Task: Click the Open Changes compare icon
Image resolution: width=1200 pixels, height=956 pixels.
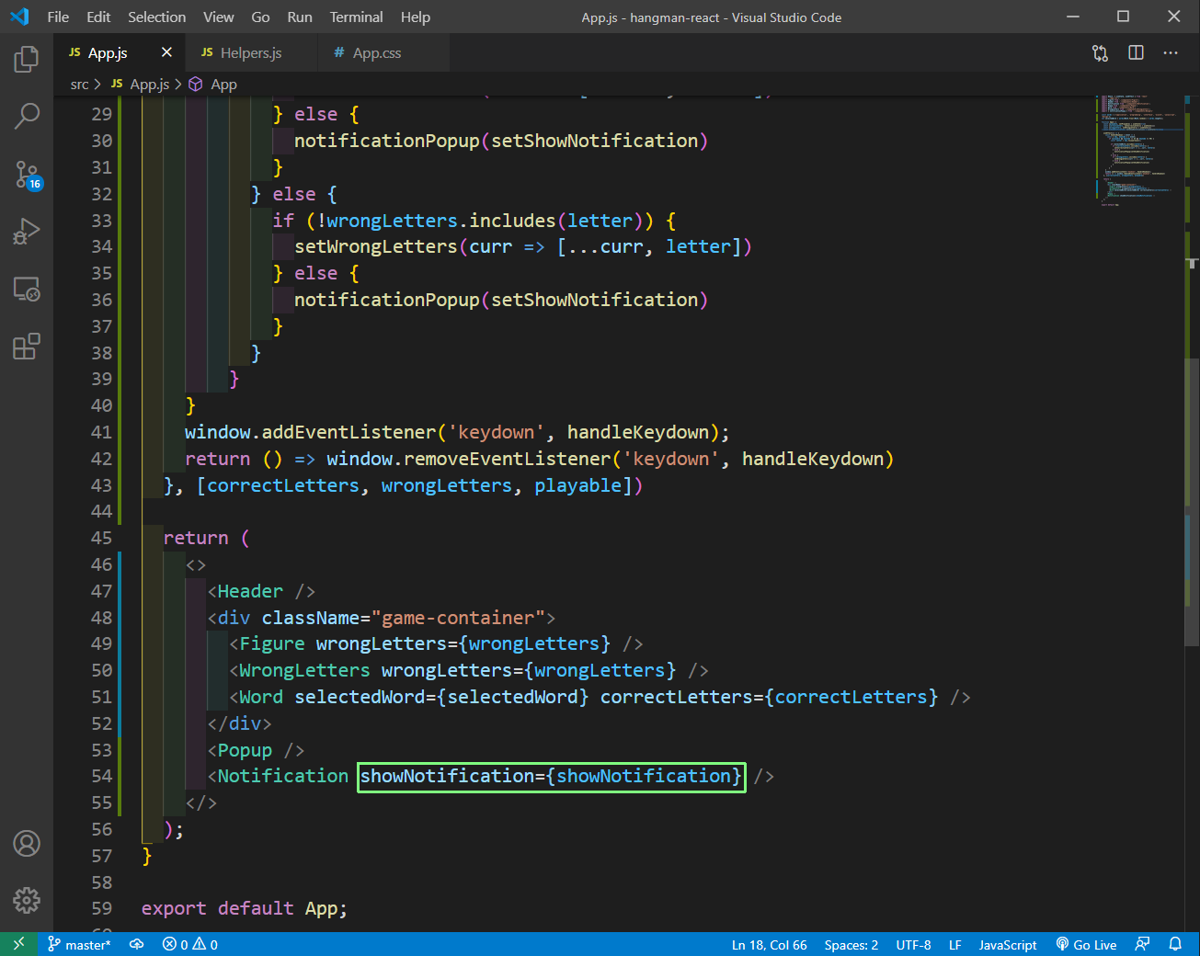Action: (1100, 53)
